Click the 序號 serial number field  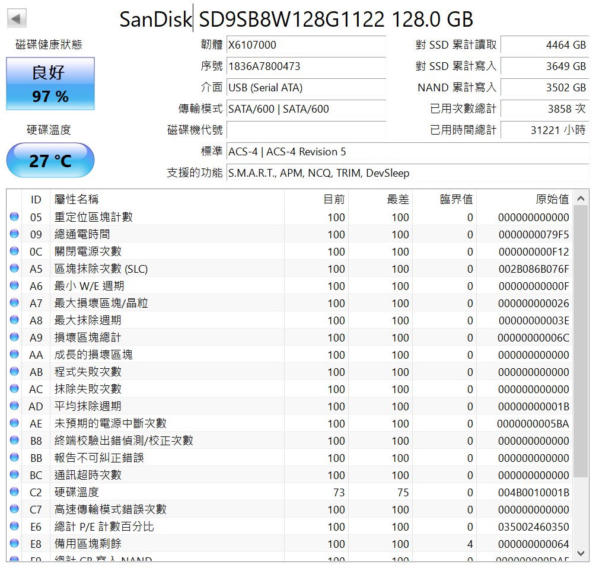(x=306, y=66)
